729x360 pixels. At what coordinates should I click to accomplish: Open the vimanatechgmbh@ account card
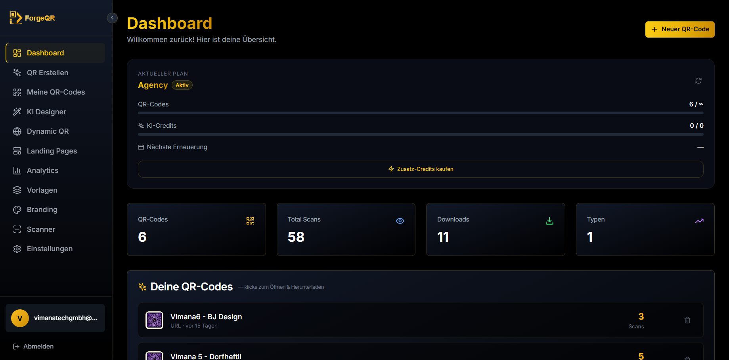tap(55, 318)
